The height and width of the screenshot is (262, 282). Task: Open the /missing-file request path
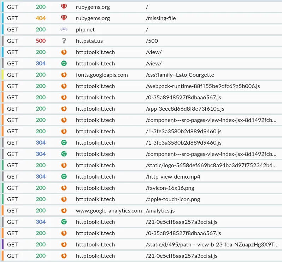point(161,18)
